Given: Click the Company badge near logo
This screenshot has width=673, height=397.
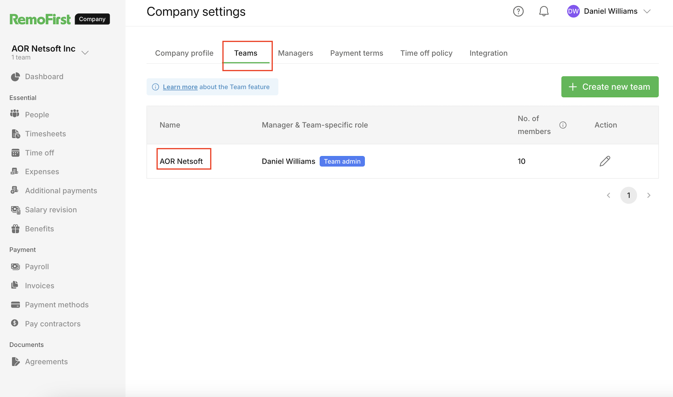Looking at the screenshot, I should pyautogui.click(x=92, y=19).
